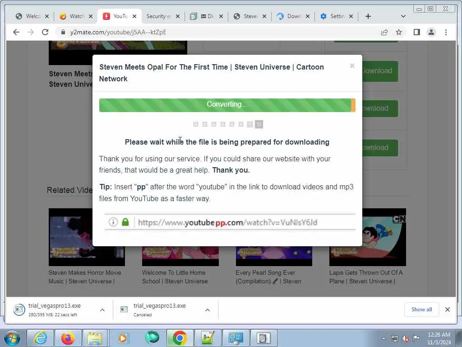This screenshot has height=347, width=462.
Task: Open Firefox from the taskbar
Action: click(68, 338)
